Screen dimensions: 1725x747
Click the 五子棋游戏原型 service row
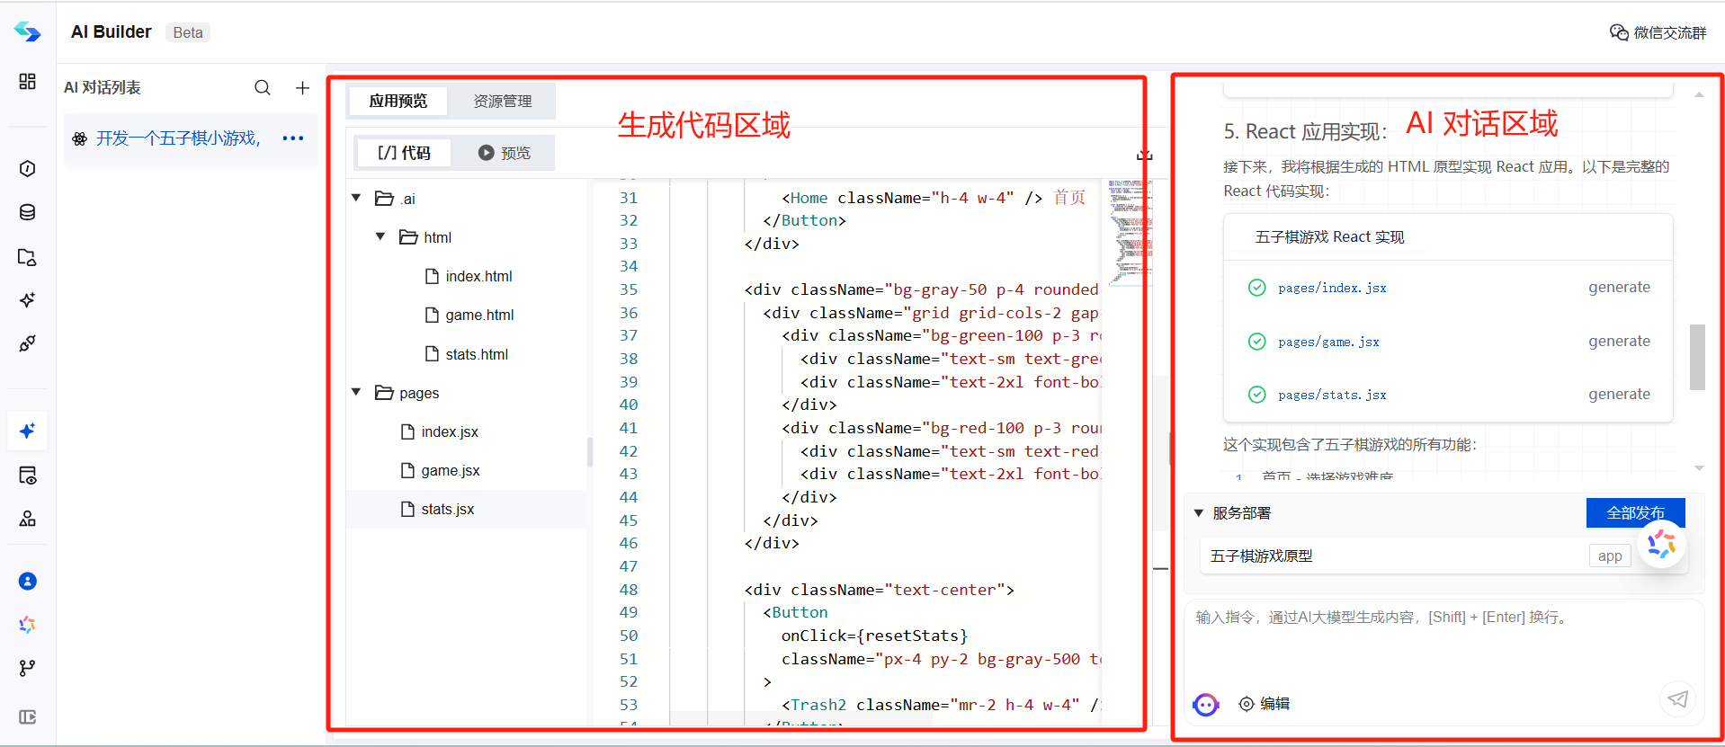[x=1443, y=556]
